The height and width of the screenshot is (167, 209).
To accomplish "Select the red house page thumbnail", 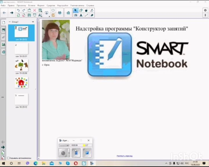I will [21, 83].
